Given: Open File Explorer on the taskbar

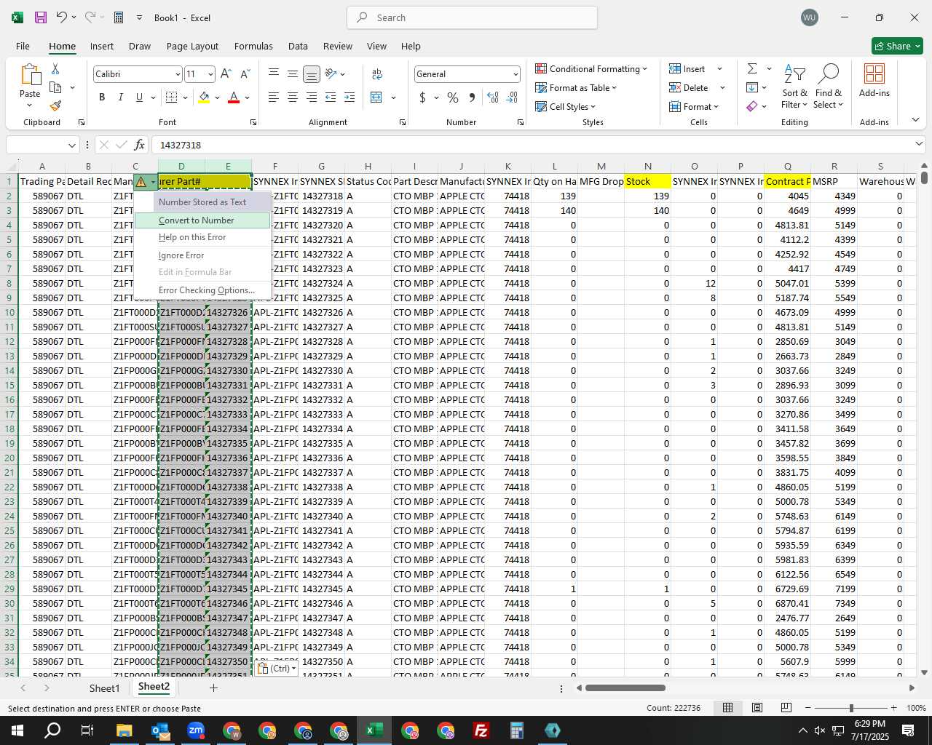Looking at the screenshot, I should pyautogui.click(x=124, y=730).
